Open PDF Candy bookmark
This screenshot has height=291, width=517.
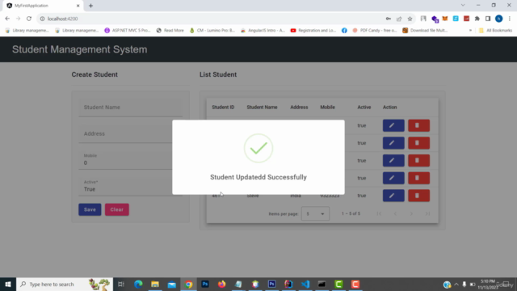coord(375,31)
